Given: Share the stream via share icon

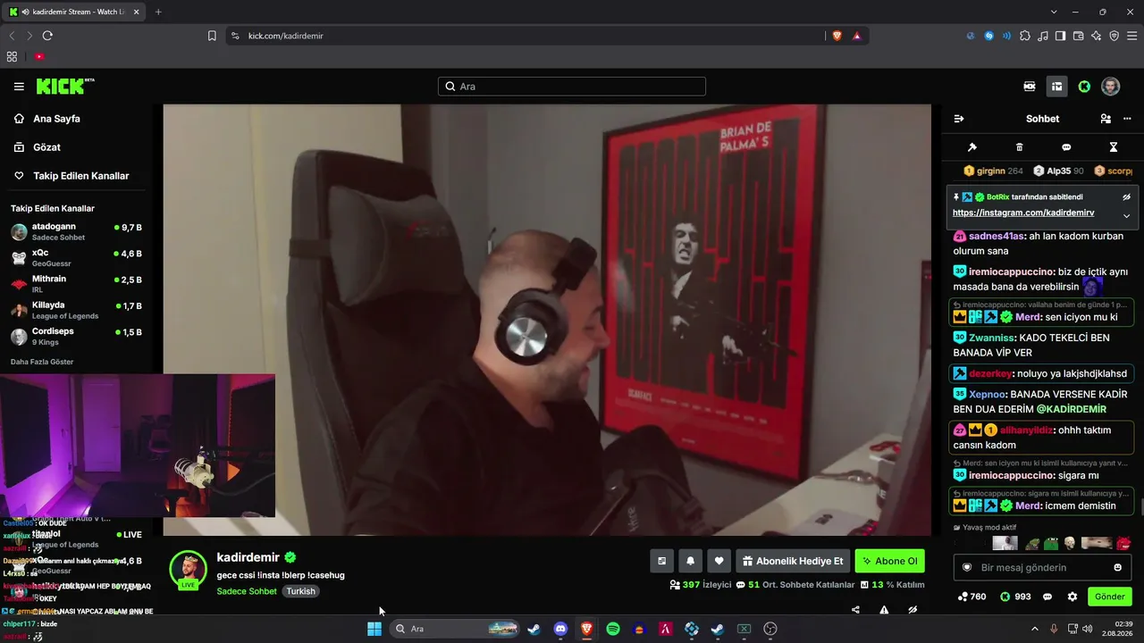Looking at the screenshot, I should (x=855, y=610).
